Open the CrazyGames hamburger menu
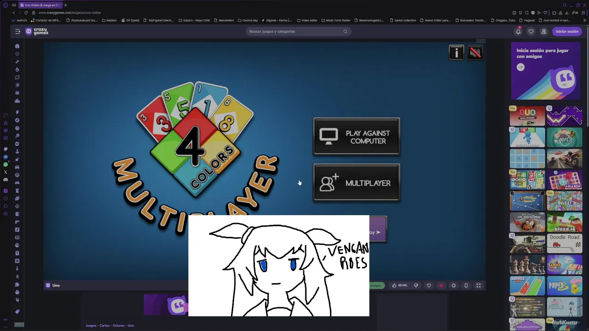 point(17,31)
